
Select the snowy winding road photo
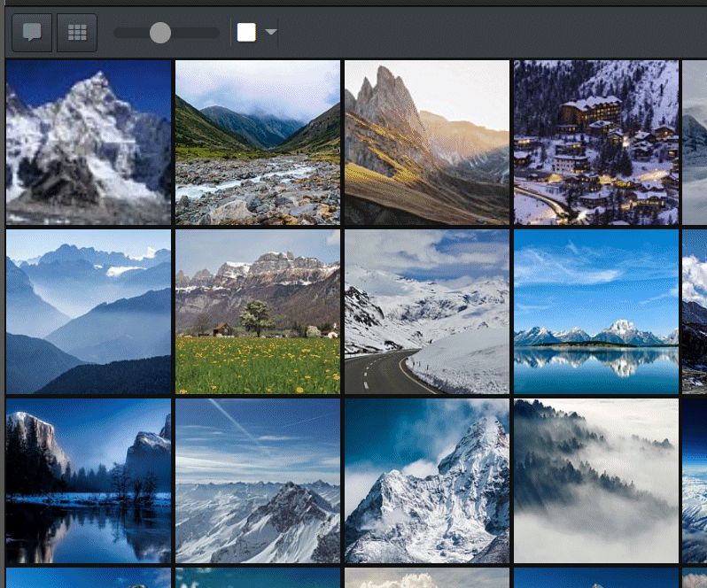tap(427, 312)
